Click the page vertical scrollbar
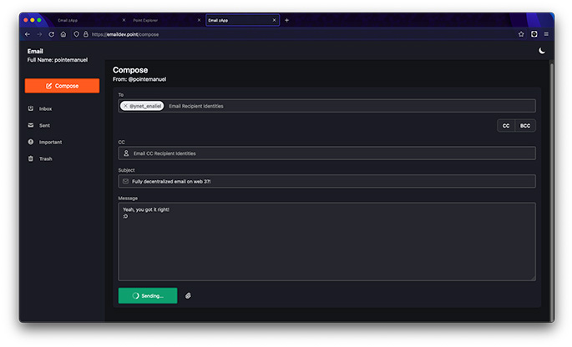 [x=552, y=191]
